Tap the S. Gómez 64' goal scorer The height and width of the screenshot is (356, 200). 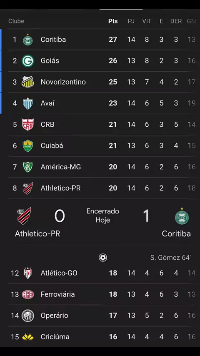(x=170, y=258)
